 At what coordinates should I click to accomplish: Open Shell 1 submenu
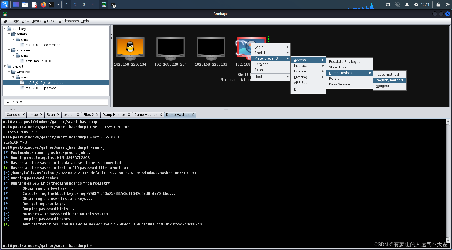(x=271, y=53)
